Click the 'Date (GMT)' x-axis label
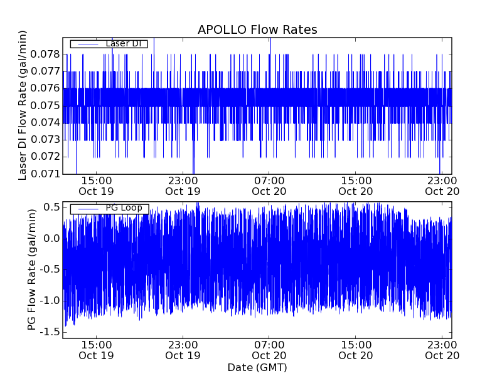Image resolution: width=502 pixels, height=376 pixels. [257, 367]
